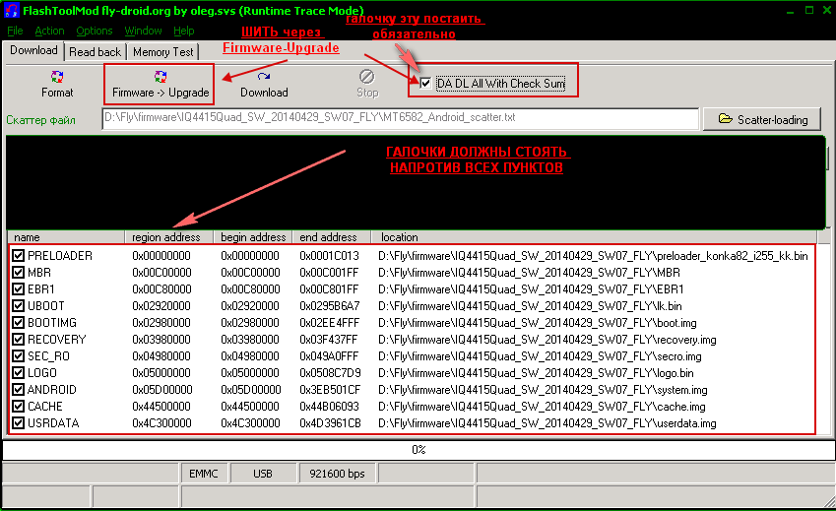Click the Stop toolbar icon
Image resolution: width=836 pixels, height=511 pixels.
[x=366, y=77]
